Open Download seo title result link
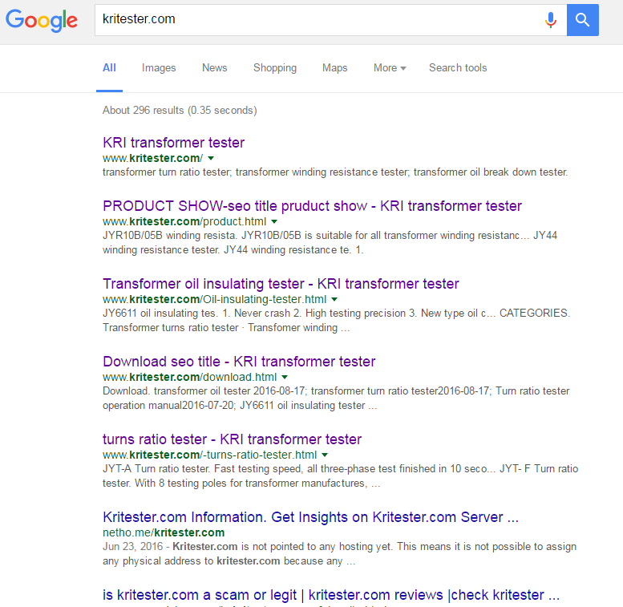 point(239,362)
